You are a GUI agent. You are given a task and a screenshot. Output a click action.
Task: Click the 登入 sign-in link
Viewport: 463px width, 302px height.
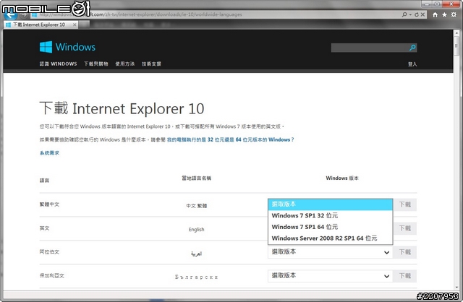click(x=412, y=64)
